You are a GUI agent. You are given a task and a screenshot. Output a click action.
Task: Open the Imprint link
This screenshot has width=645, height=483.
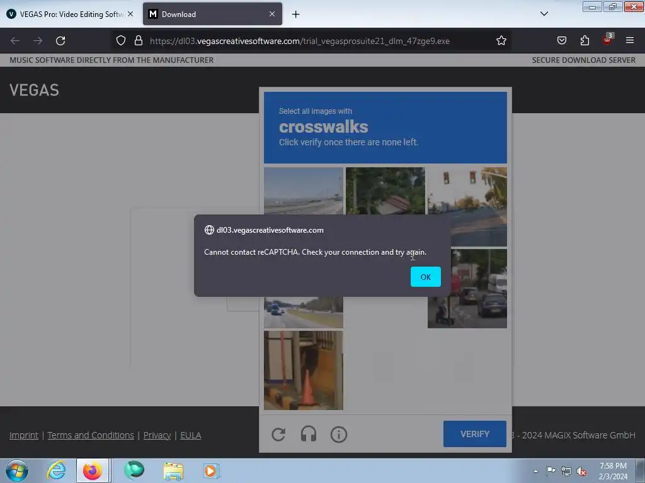click(24, 435)
